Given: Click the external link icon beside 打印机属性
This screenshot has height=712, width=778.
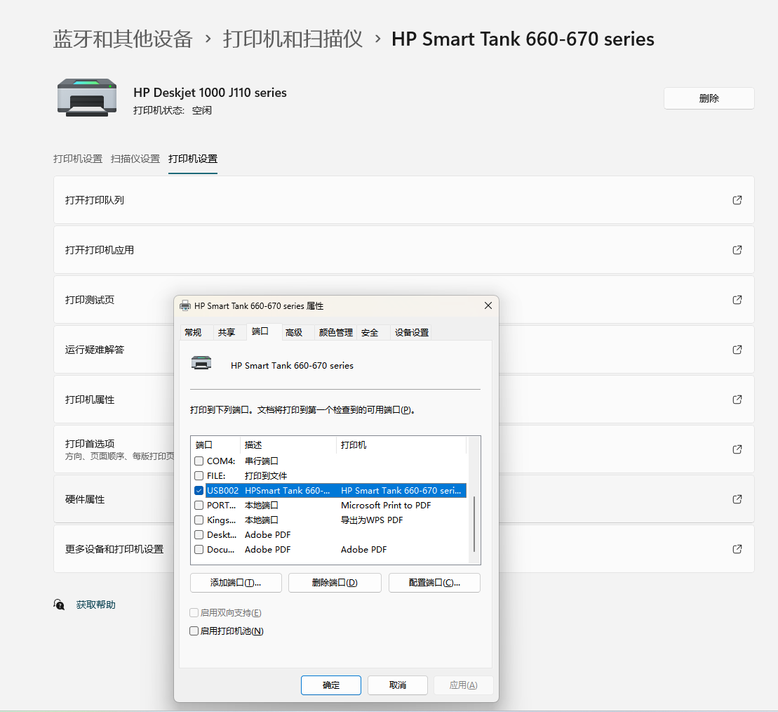Looking at the screenshot, I should click(x=737, y=400).
